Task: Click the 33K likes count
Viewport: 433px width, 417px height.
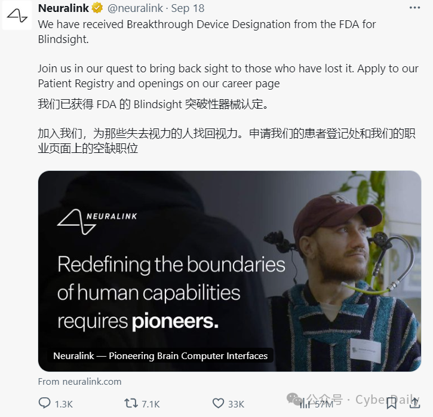Action: (x=236, y=404)
